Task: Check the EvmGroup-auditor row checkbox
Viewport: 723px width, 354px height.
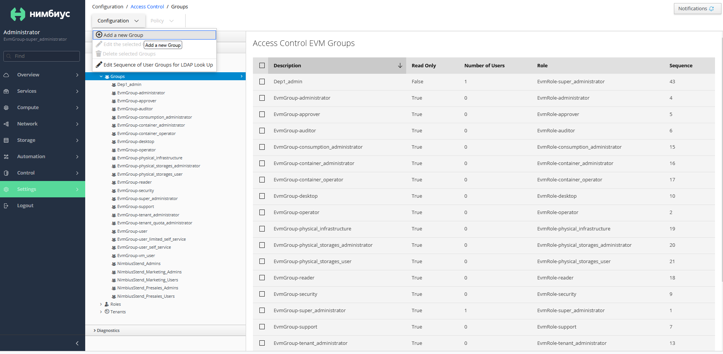Action: click(x=262, y=131)
